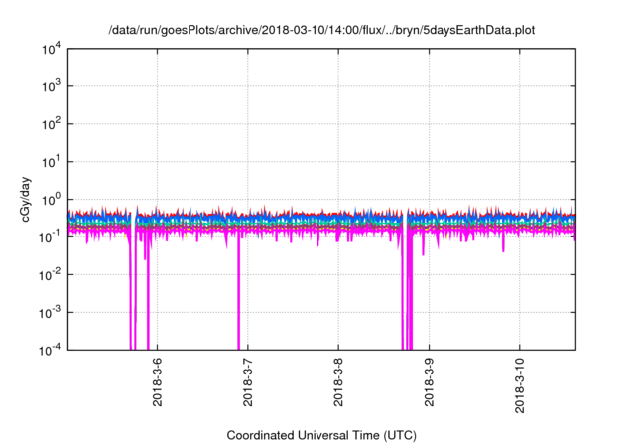Image resolution: width=635 pixels, height=445 pixels.
Task: Click the 10^3 y-axis tick label
Action: (52, 86)
